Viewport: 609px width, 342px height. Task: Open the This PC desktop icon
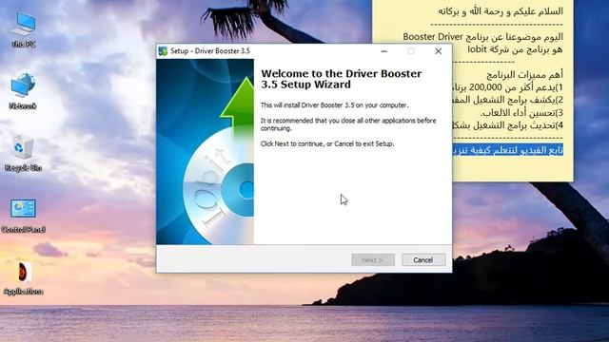24,29
